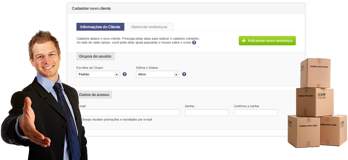Image resolution: width=348 pixels, height=160 pixels.
Task: Click the 'Defina o Status:' label
Action: point(147,68)
